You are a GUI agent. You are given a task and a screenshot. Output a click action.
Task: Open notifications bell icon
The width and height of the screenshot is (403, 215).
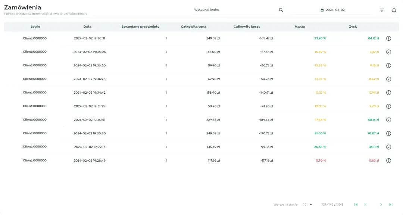[x=394, y=10]
